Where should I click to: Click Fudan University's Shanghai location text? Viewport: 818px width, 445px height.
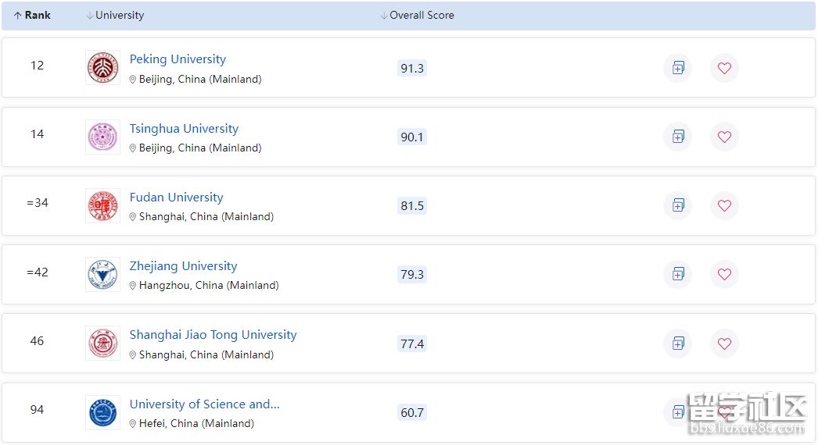tap(206, 216)
